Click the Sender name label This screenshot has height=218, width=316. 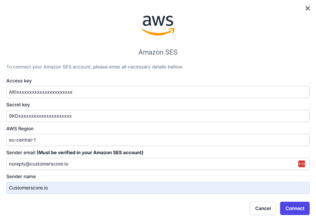21,176
